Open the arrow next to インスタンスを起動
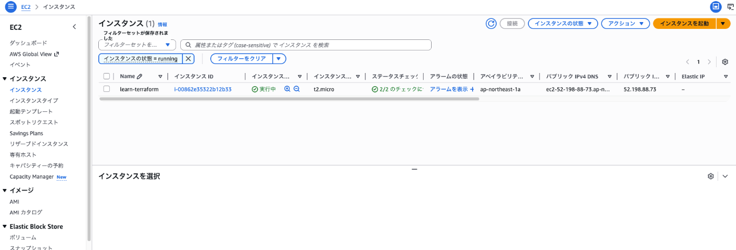This screenshot has height=250, width=736. (723, 24)
